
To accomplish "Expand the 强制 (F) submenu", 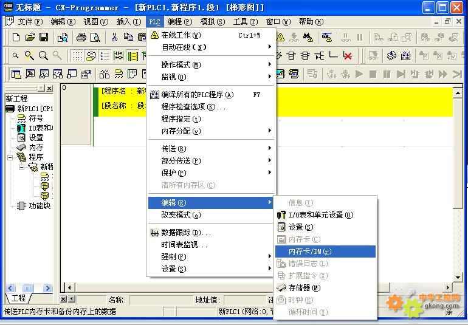I will (x=212, y=256).
